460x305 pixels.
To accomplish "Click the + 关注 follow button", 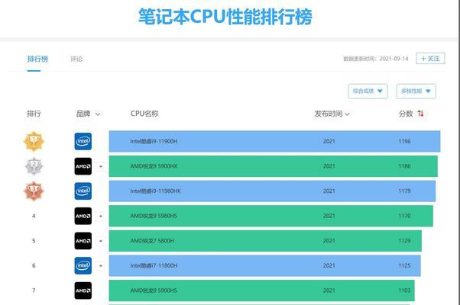I will point(430,58).
